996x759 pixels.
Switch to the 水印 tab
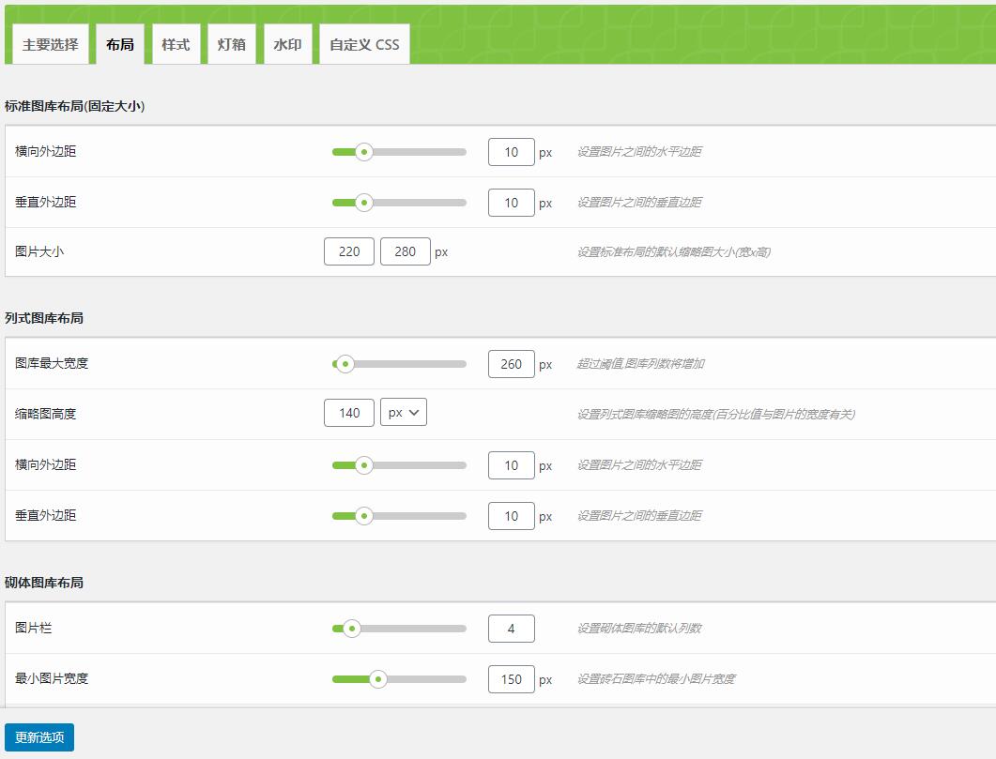287,45
